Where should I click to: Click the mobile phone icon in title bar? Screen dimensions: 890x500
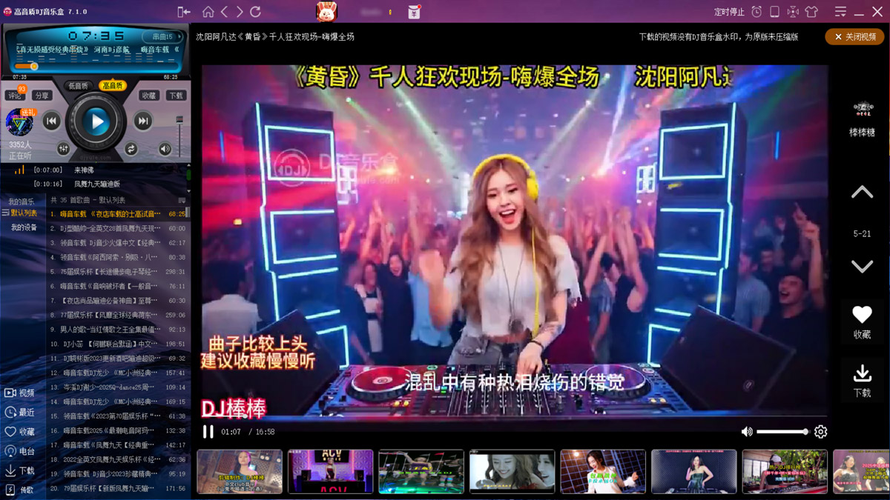(x=774, y=12)
